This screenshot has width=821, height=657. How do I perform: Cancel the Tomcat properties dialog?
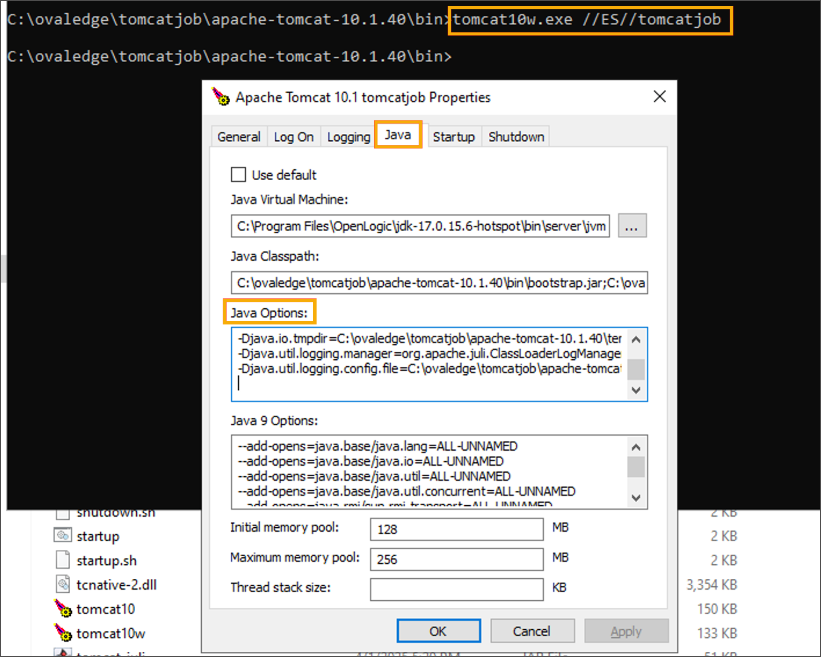[532, 631]
